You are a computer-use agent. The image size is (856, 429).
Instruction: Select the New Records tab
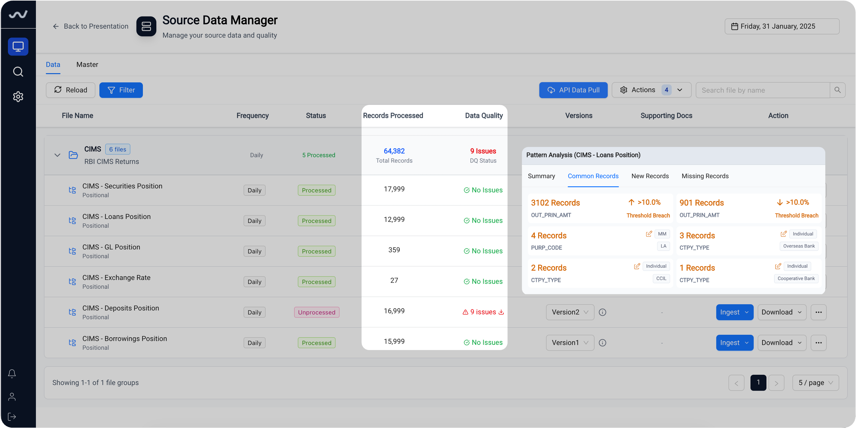pyautogui.click(x=650, y=176)
